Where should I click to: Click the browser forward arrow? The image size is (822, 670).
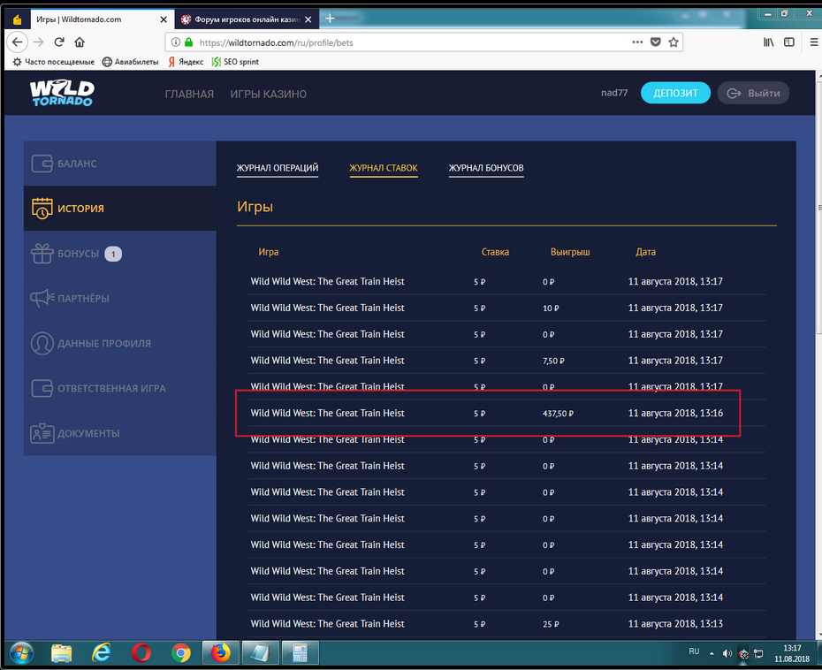click(x=38, y=42)
